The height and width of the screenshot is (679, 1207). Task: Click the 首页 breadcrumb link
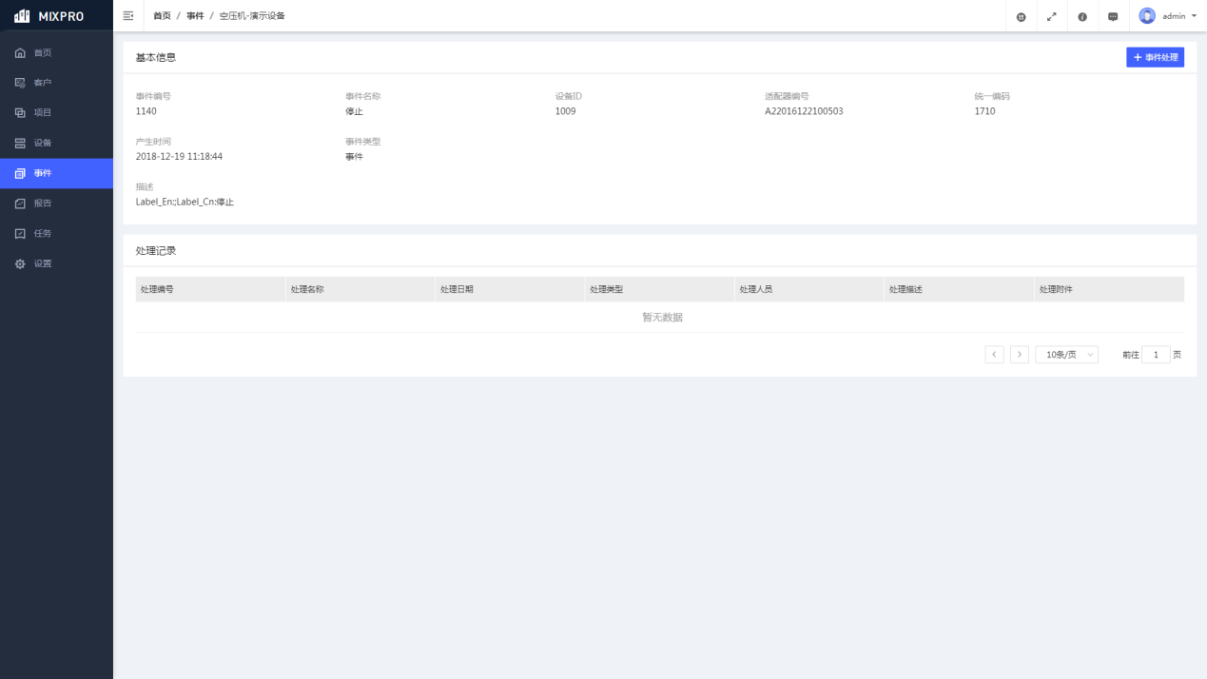tap(162, 16)
